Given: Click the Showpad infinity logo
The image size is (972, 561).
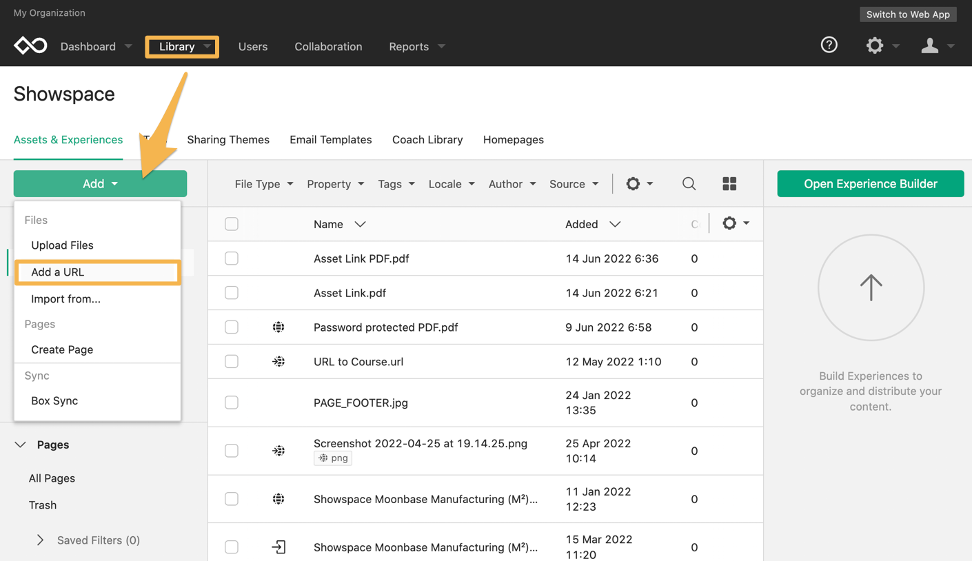Looking at the screenshot, I should tap(30, 46).
